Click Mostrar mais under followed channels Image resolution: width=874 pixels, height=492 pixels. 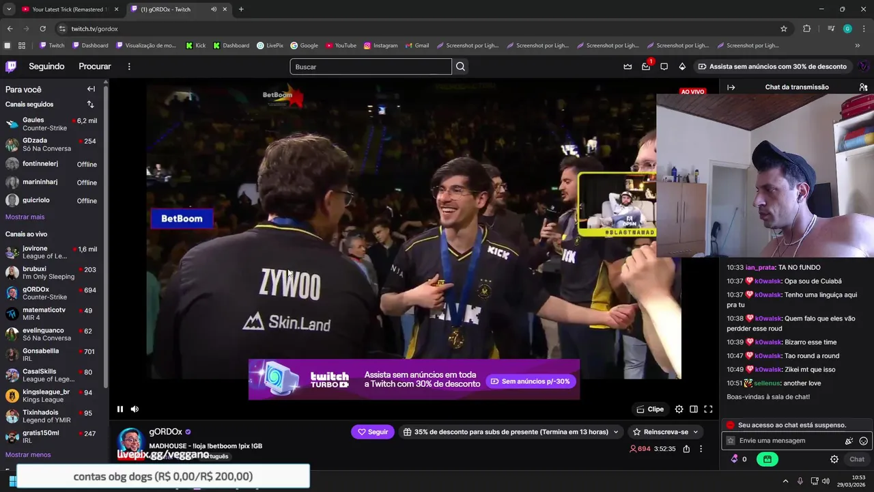[25, 217]
